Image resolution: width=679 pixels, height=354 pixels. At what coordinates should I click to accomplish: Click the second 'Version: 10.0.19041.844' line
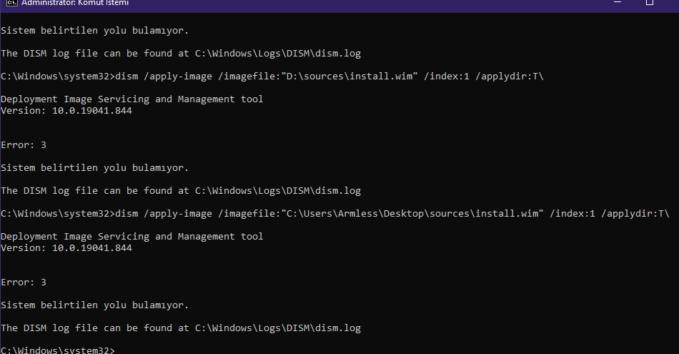tap(66, 248)
